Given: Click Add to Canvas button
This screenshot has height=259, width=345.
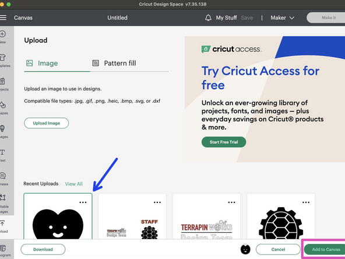Looking at the screenshot, I should coord(325,249).
